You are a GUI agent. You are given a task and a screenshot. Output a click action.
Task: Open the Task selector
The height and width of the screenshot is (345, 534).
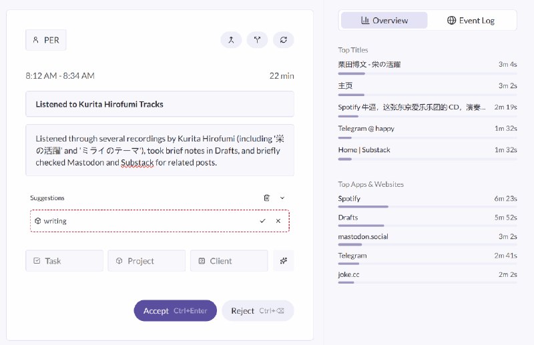(x=64, y=261)
